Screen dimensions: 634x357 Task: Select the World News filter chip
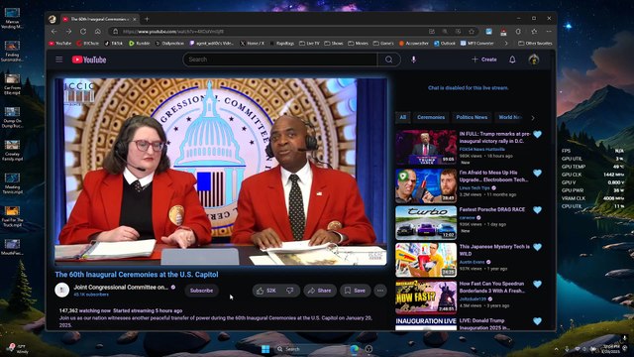point(509,117)
